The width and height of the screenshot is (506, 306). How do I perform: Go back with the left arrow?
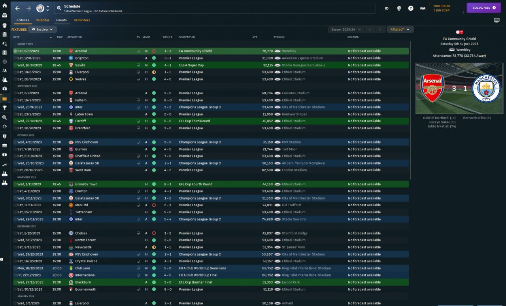pyautogui.click(x=17, y=8)
